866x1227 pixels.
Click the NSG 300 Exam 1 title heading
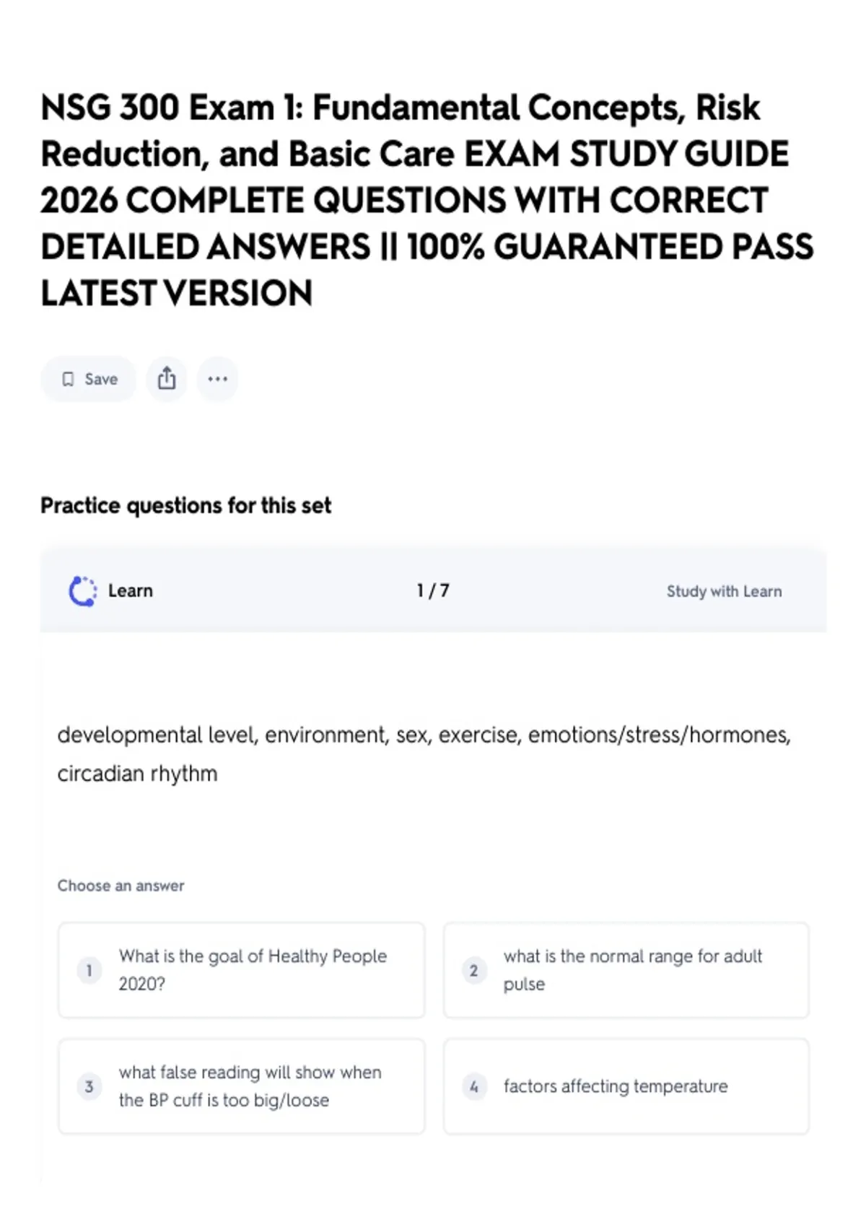click(x=427, y=201)
